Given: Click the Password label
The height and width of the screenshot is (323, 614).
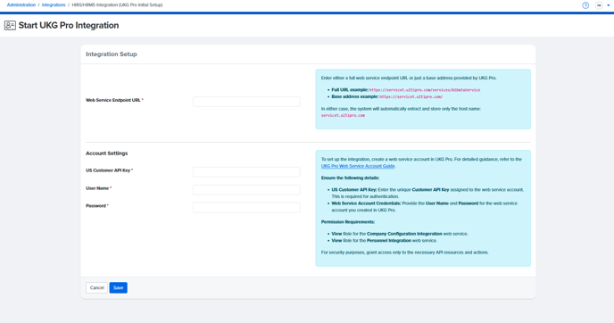Looking at the screenshot, I should coord(96,206).
